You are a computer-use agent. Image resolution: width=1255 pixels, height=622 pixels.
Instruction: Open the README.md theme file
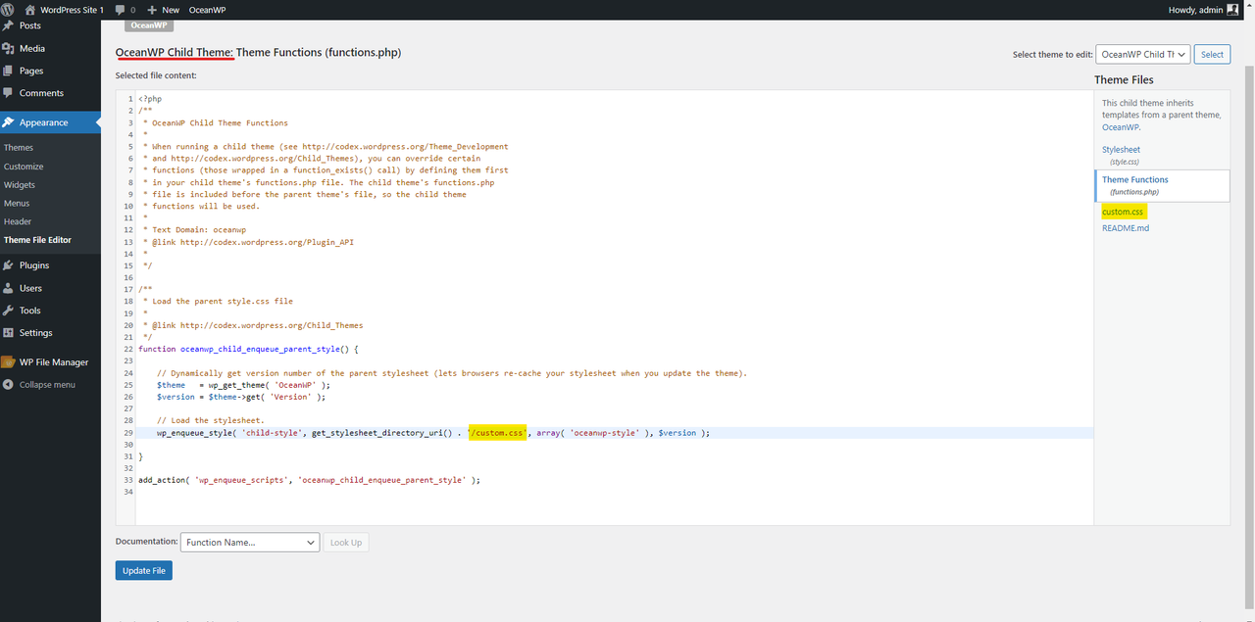[x=1126, y=228]
